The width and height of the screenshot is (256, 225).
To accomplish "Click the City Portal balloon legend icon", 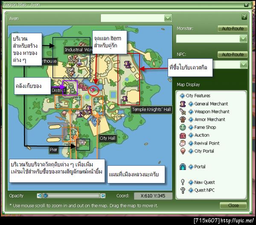I will [x=183, y=151].
